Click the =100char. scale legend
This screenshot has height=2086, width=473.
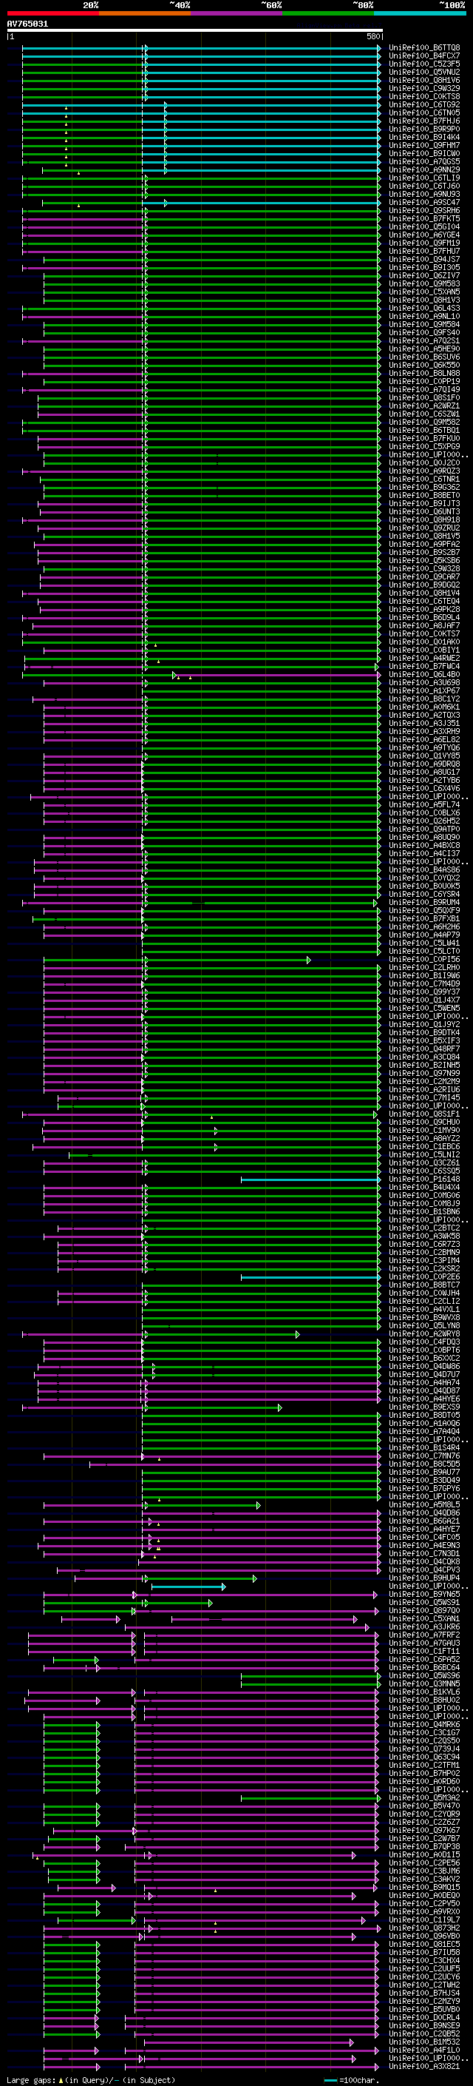[x=351, y=2080]
